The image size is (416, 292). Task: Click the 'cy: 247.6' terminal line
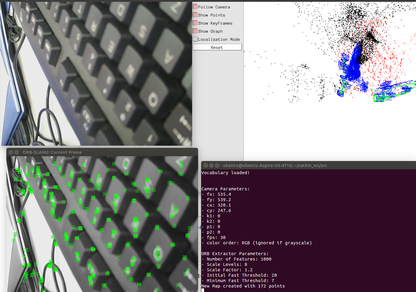(216, 210)
